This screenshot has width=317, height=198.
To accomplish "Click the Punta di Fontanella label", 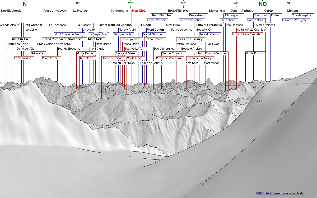I will 208,25.
